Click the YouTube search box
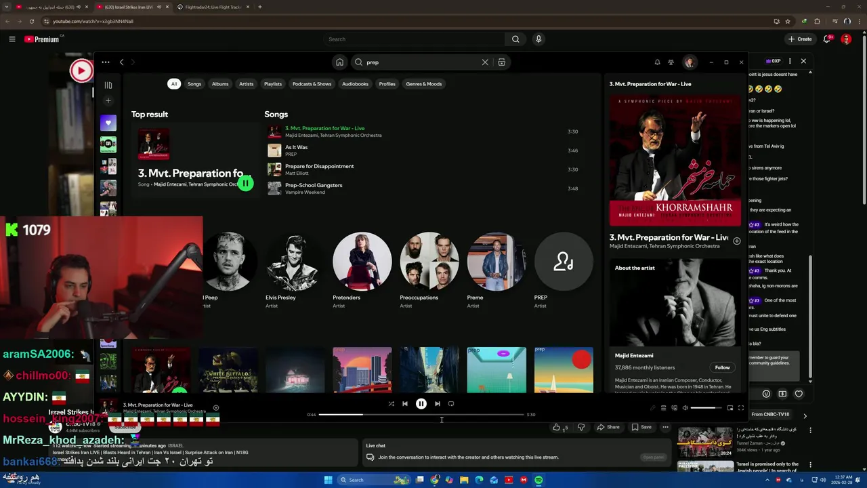The width and height of the screenshot is (867, 488). pos(414,39)
